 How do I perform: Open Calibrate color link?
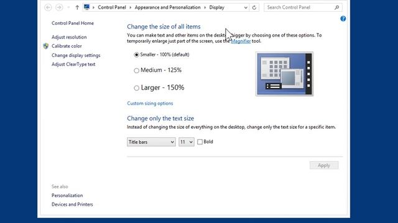pyautogui.click(x=67, y=46)
